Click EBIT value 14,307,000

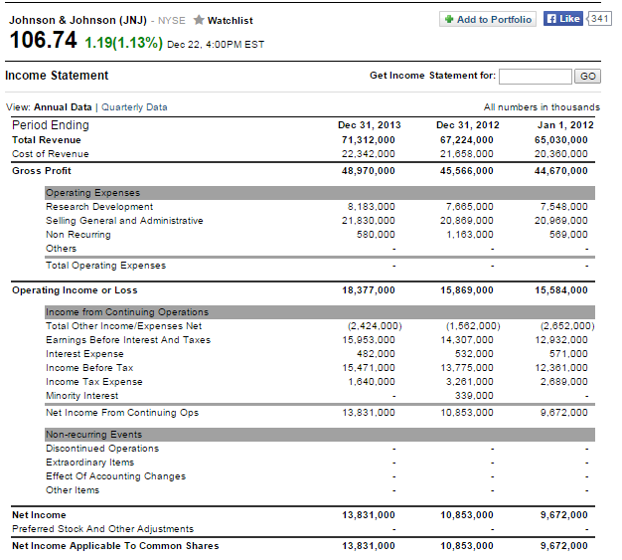pyautogui.click(x=467, y=340)
